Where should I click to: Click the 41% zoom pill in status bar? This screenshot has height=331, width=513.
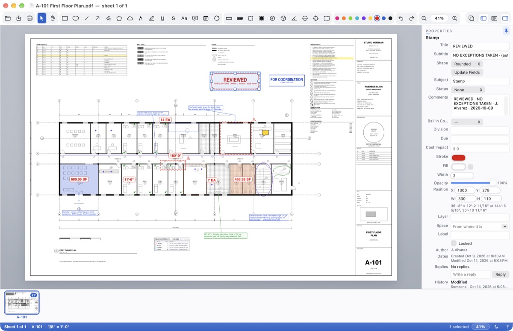pos(481,327)
